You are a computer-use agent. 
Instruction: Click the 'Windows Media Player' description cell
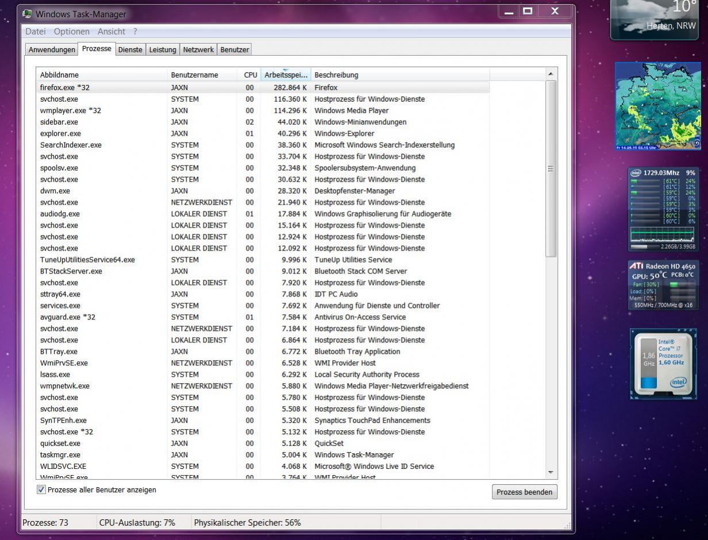pos(351,110)
